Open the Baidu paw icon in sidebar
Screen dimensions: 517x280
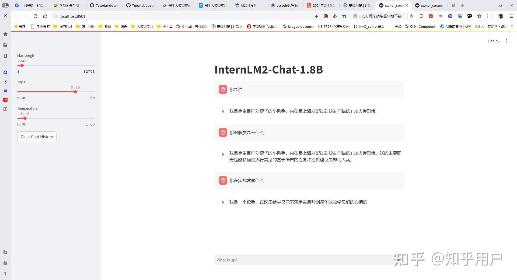click(x=5, y=91)
